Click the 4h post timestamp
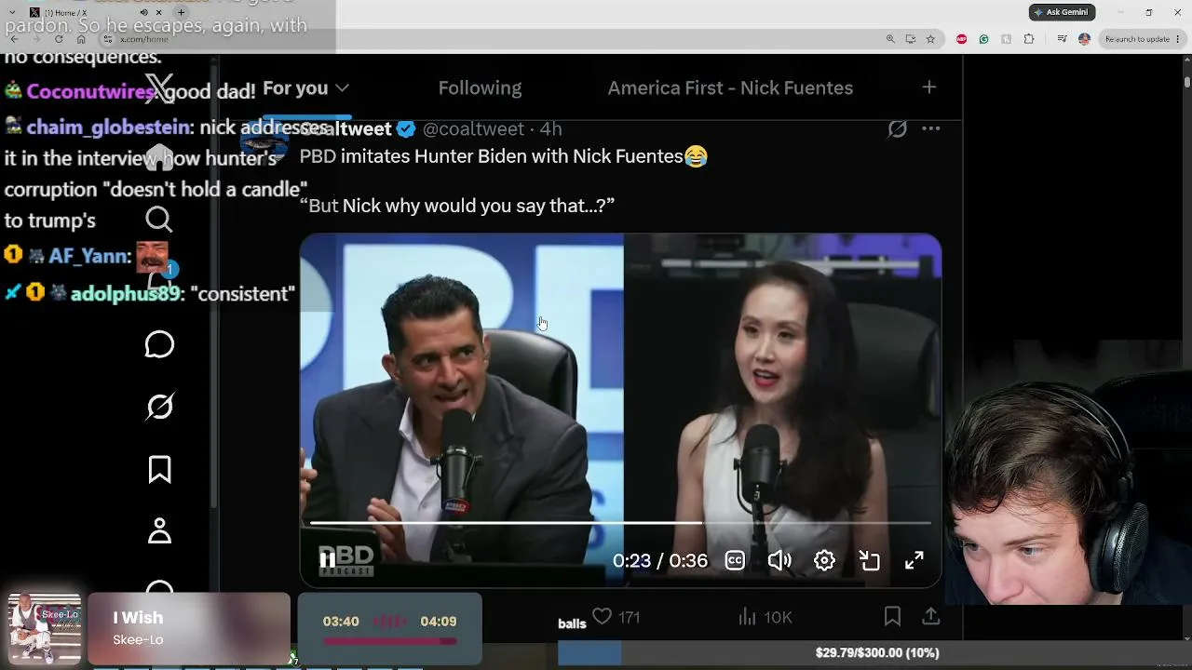Viewport: 1192px width, 670px height. click(550, 129)
